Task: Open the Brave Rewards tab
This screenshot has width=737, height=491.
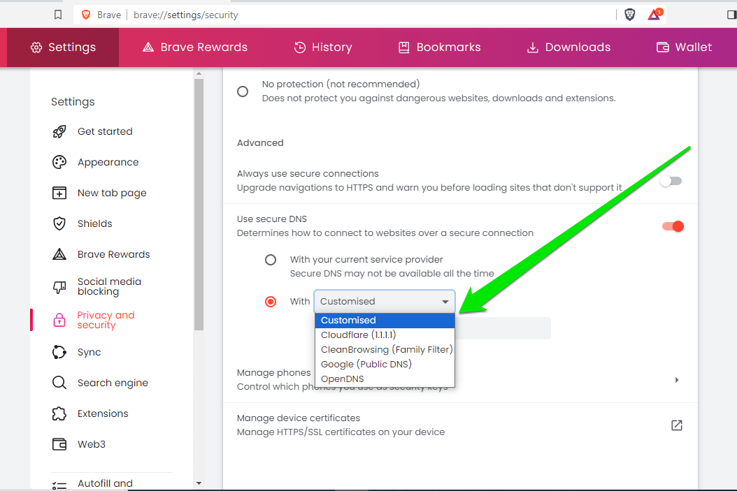Action: [x=195, y=47]
